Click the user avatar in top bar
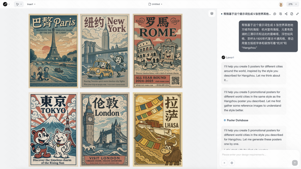This screenshot has width=301, height=169. 281,4
